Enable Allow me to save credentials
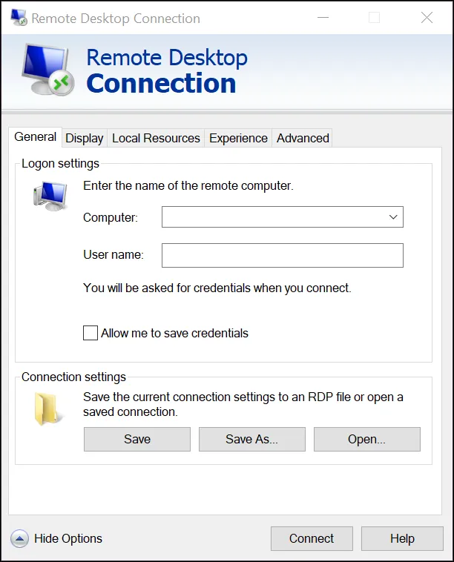 91,333
